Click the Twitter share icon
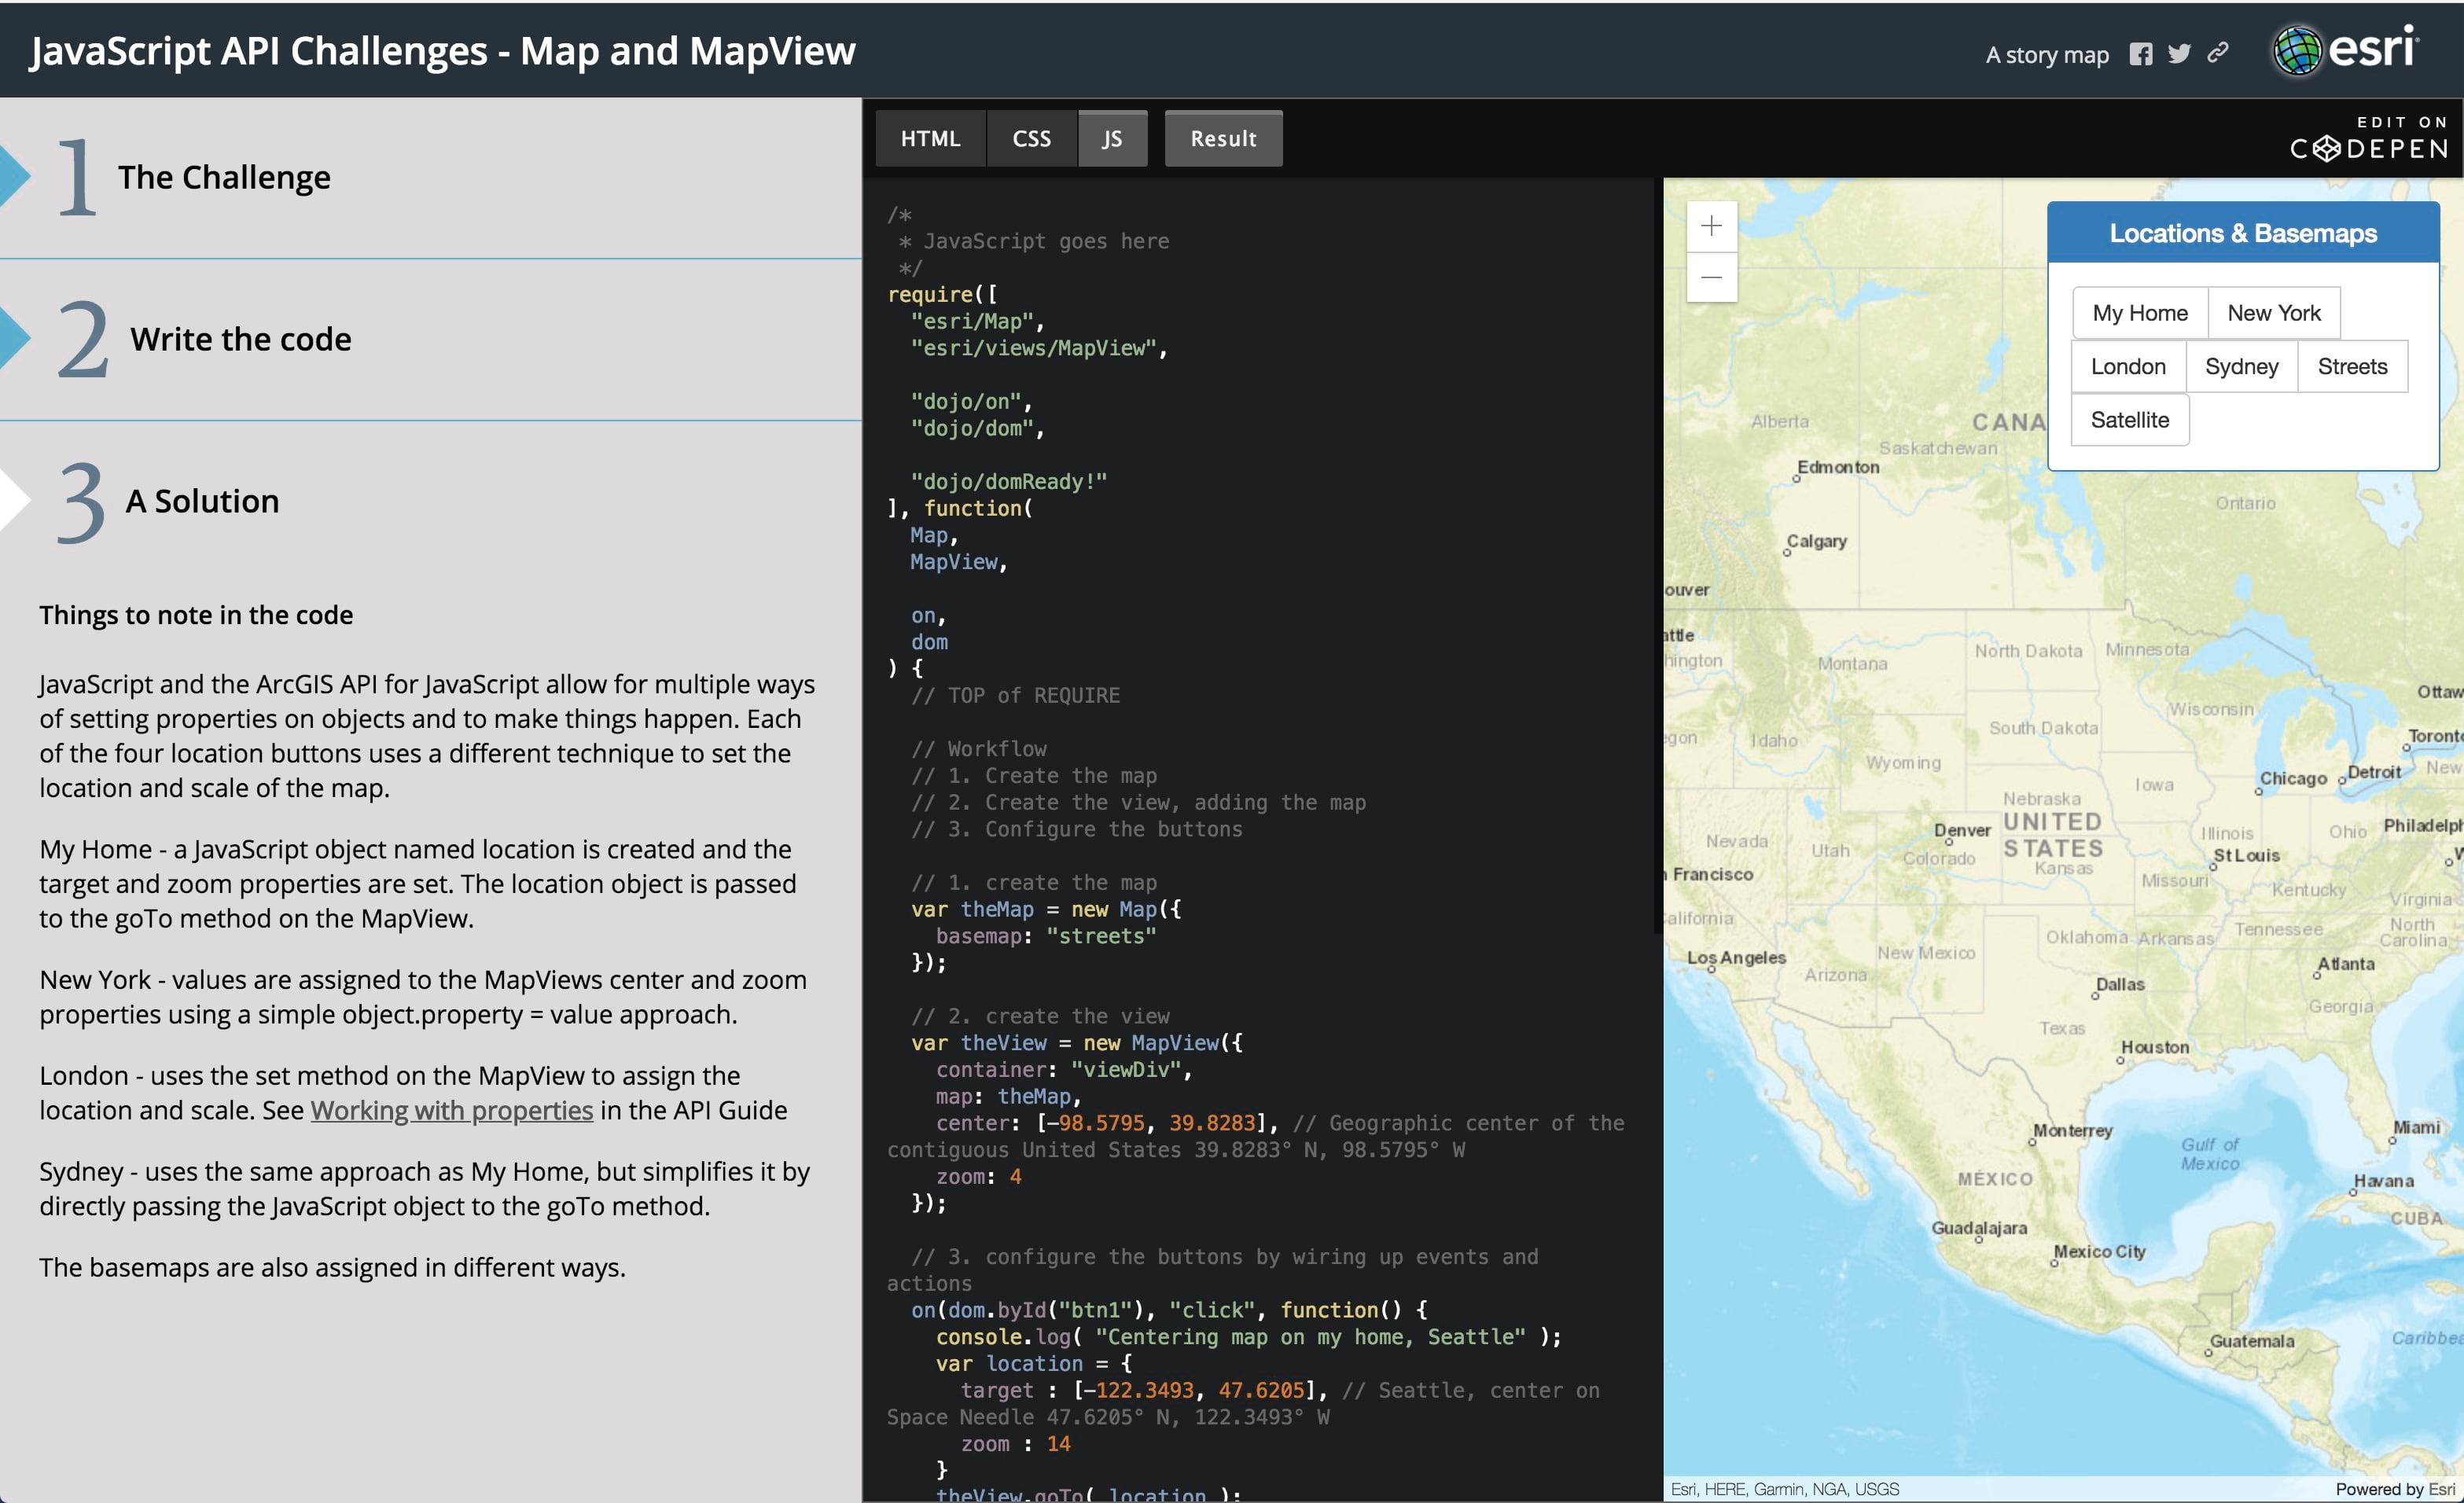Viewport: 2464px width, 1503px height. [x=2179, y=54]
